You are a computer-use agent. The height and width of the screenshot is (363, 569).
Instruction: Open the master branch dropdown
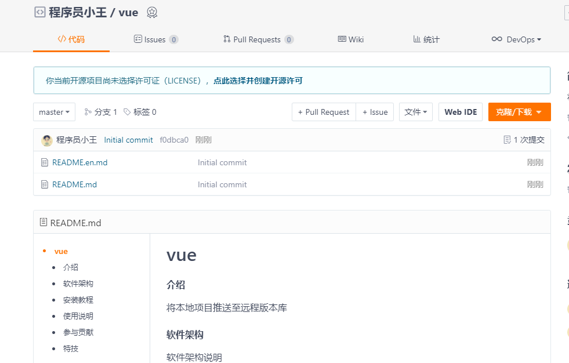(x=54, y=112)
